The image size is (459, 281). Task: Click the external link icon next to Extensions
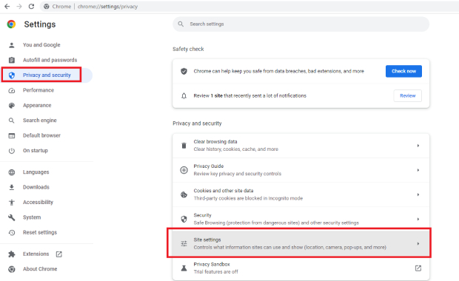(x=58, y=254)
